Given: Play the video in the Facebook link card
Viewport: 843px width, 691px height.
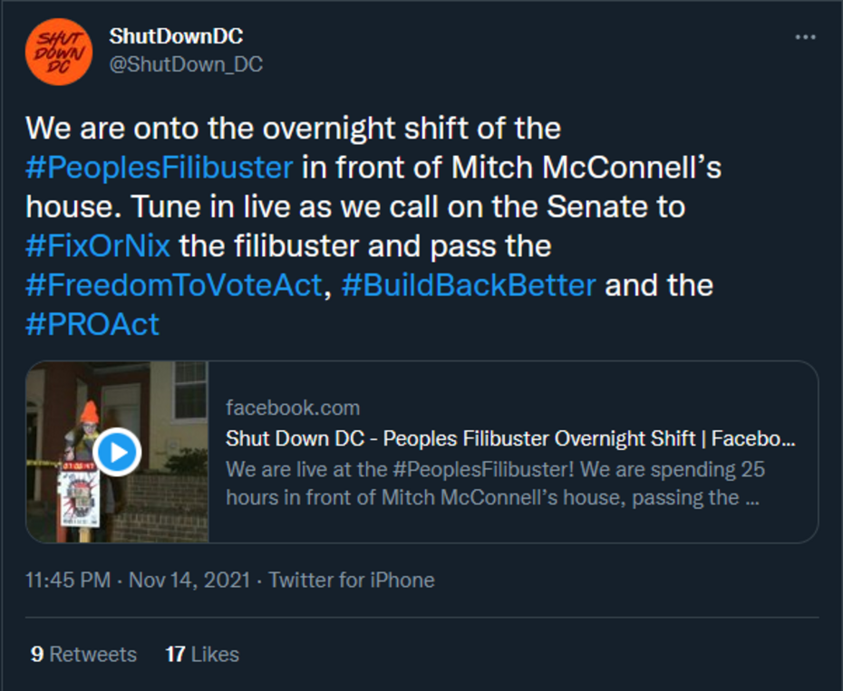Looking at the screenshot, I should point(118,452).
